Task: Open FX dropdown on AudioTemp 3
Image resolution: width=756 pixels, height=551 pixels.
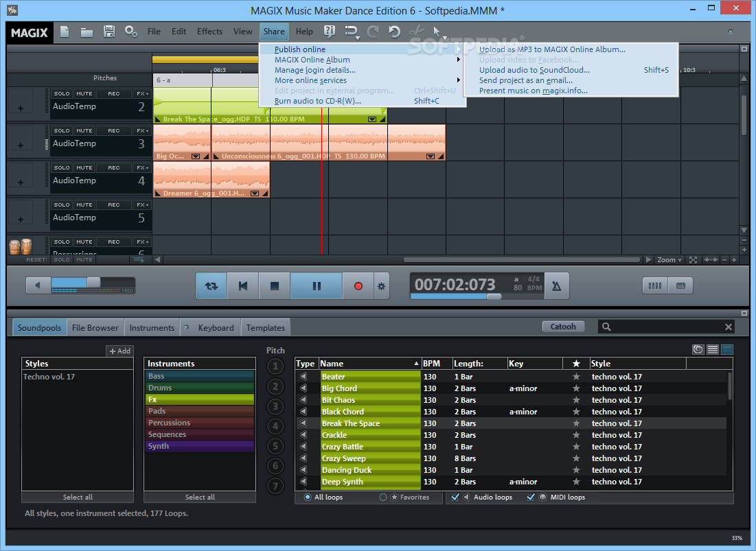Action: [x=142, y=130]
